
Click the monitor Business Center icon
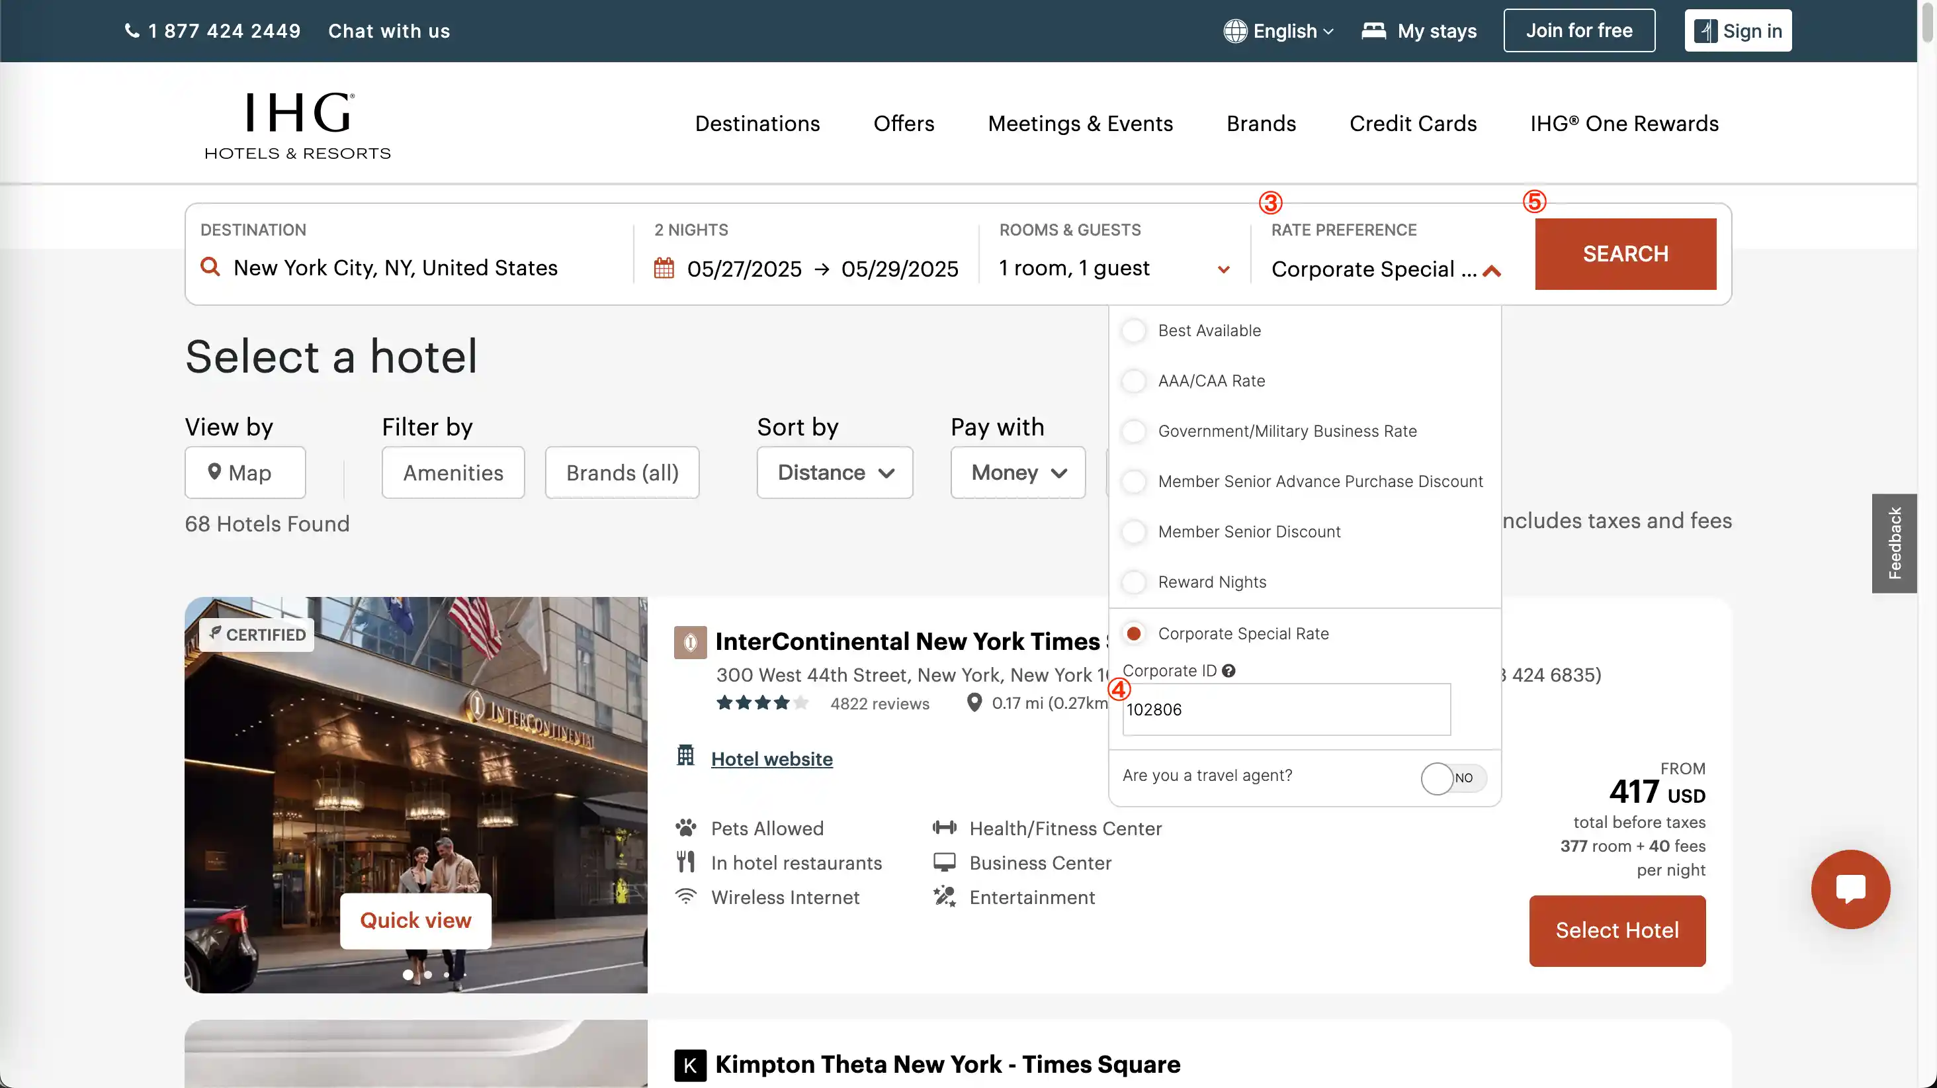point(945,862)
